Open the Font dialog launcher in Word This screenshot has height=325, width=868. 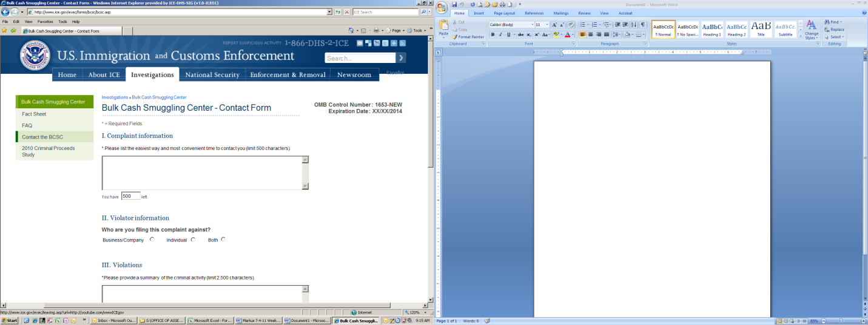[574, 44]
